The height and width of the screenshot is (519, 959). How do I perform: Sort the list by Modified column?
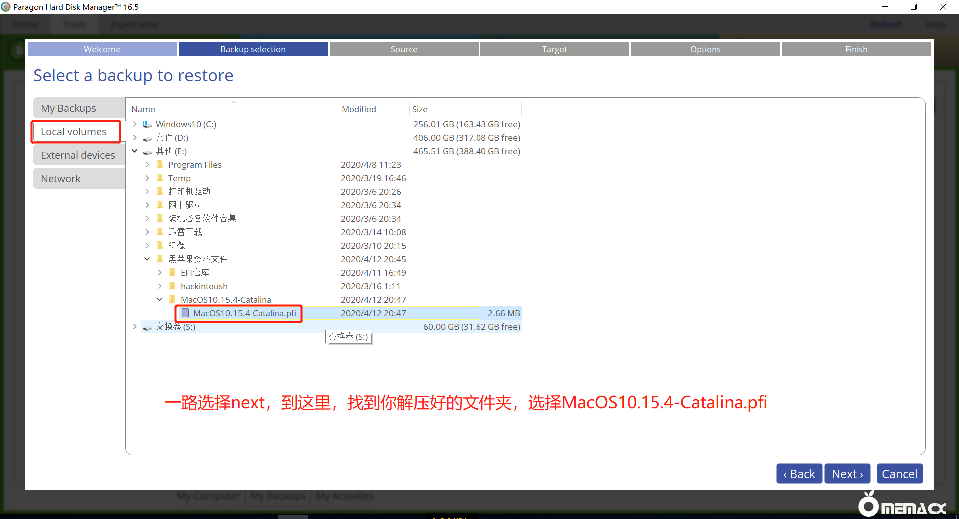359,109
